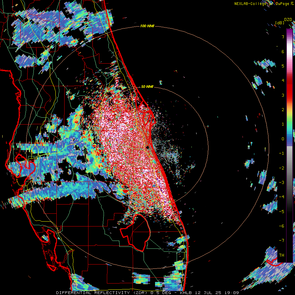295x295 pixels.
Task: Click the red section of the color bar
Action: pyautogui.click(x=289, y=88)
